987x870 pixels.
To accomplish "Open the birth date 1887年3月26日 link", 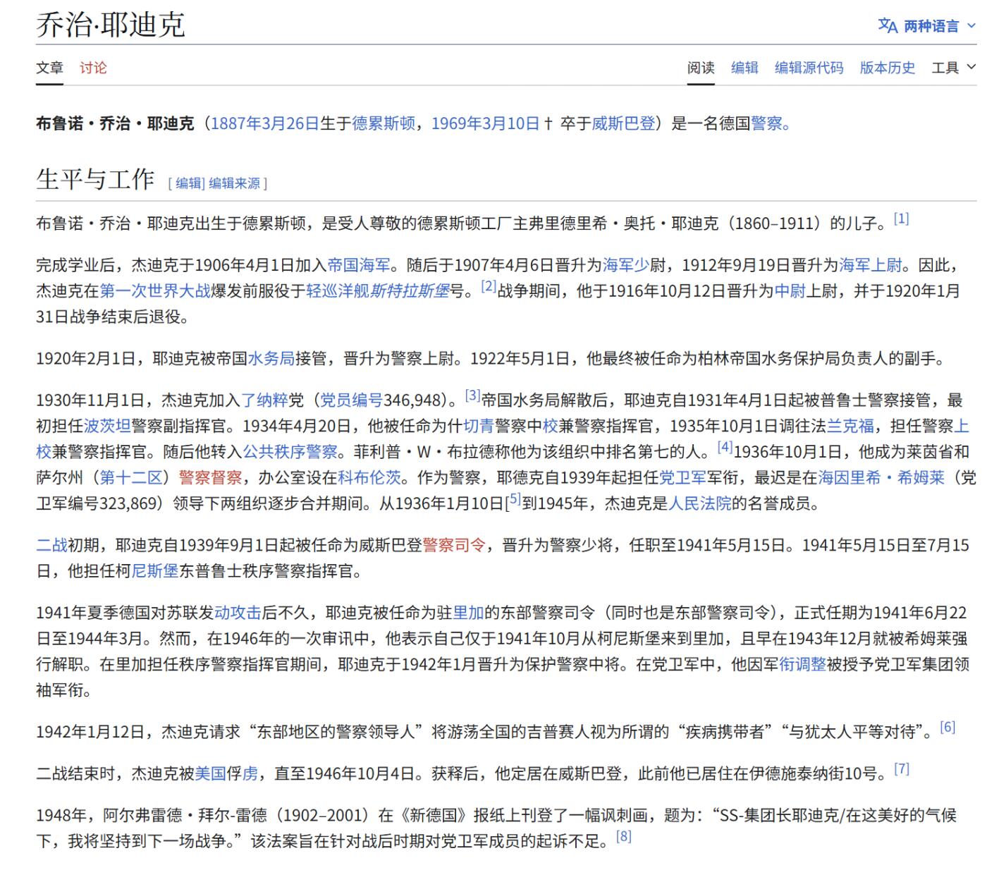I will (265, 124).
